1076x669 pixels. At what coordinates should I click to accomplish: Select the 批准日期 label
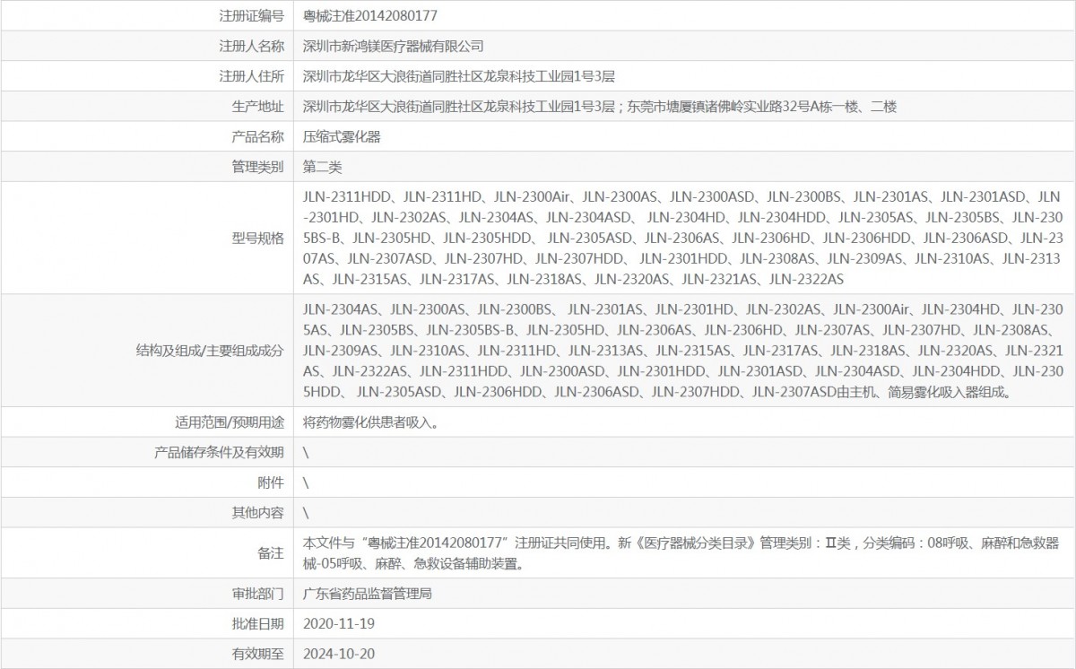tap(258, 623)
